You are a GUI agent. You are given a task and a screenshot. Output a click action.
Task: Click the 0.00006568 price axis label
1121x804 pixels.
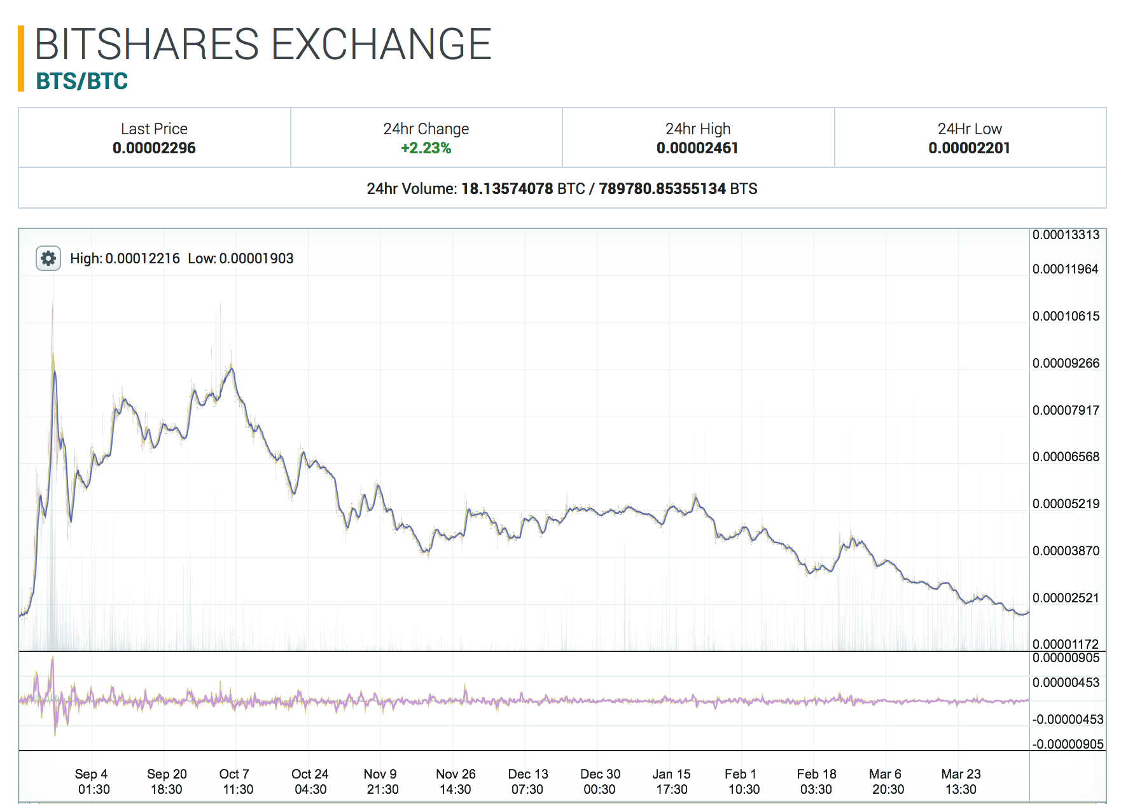click(x=1066, y=457)
